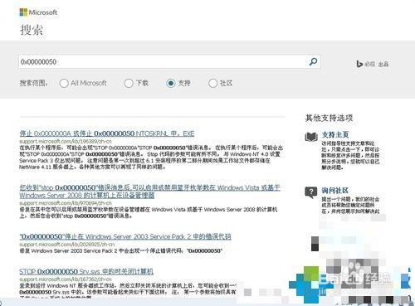The height and width of the screenshot is (306, 415).
Task: Click the question bubble icon beside 询问社区
Action: click(x=311, y=192)
